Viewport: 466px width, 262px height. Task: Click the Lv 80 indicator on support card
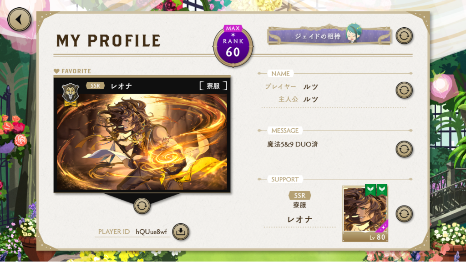coord(377,237)
